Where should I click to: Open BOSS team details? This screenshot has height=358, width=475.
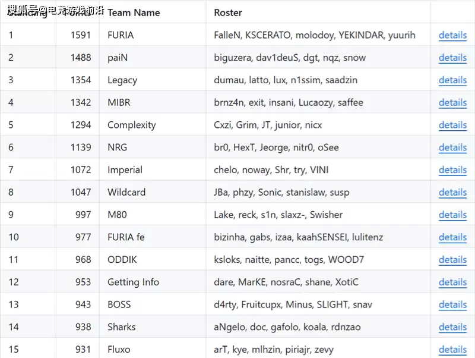click(452, 305)
